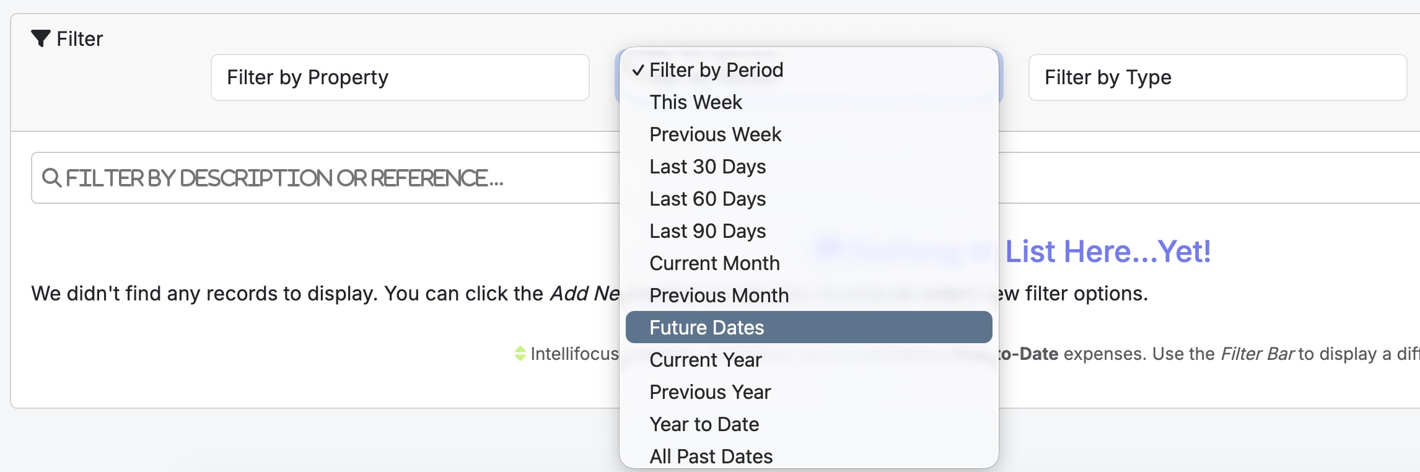Choose Year to Date from the list
The height and width of the screenshot is (472, 1420).
click(703, 424)
